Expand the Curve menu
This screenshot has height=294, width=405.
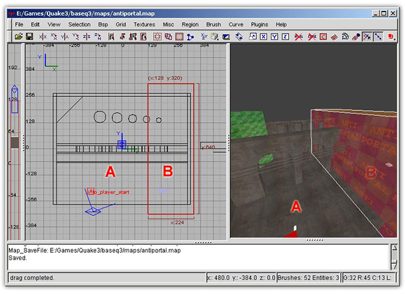235,24
